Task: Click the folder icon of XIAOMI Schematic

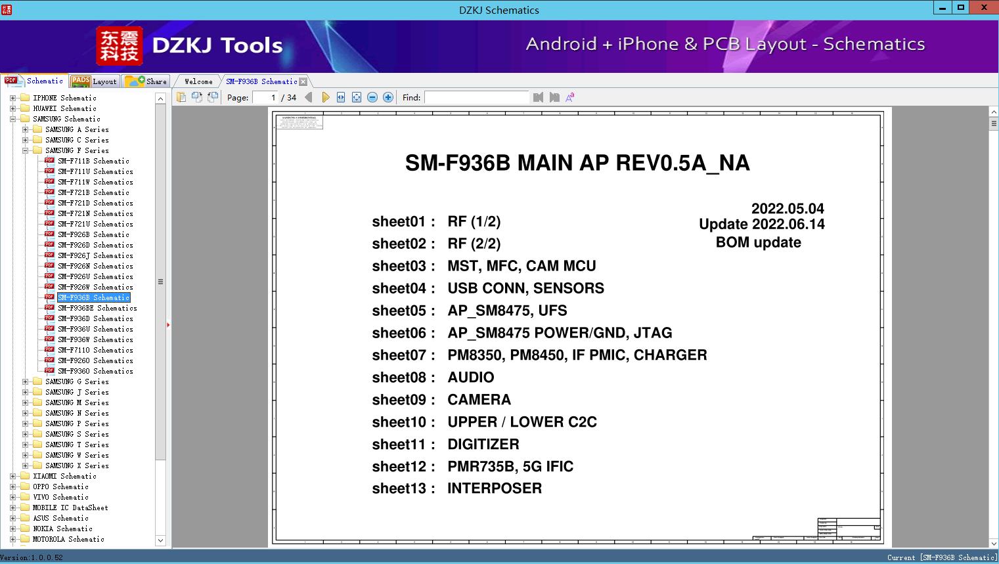Action: click(x=25, y=476)
